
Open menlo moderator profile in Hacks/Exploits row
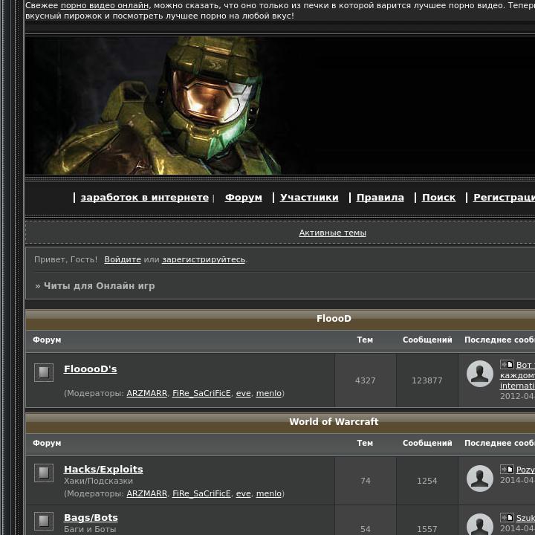[x=269, y=493]
